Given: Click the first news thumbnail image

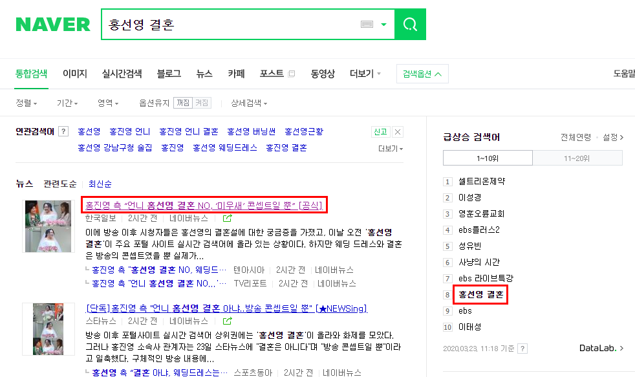Looking at the screenshot, I should [x=48, y=226].
